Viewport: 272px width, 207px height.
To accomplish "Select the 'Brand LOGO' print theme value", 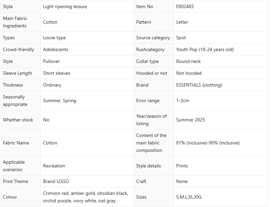I will (x=56, y=181).
